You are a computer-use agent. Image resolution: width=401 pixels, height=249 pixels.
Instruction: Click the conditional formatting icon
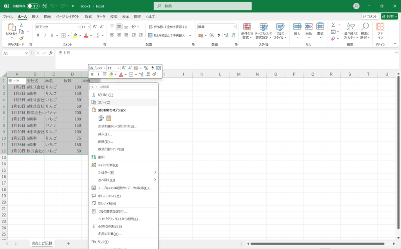[247, 27]
